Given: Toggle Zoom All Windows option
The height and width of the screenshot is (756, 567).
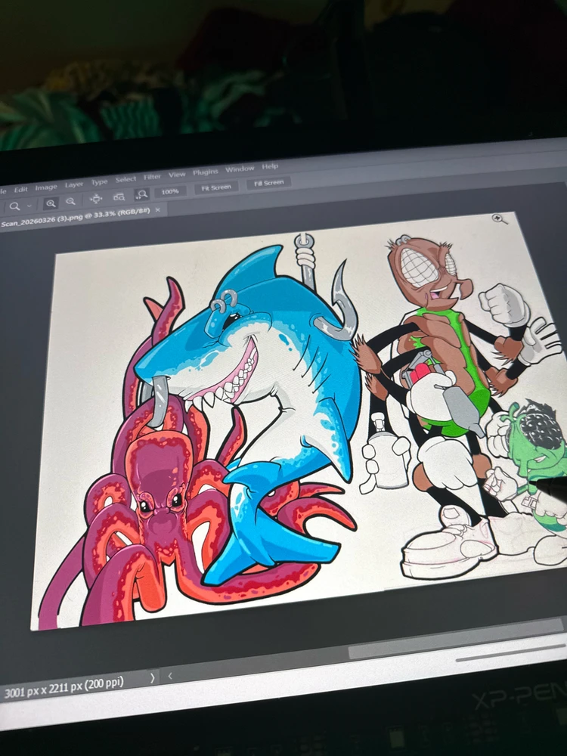Looking at the screenshot, I should (119, 197).
